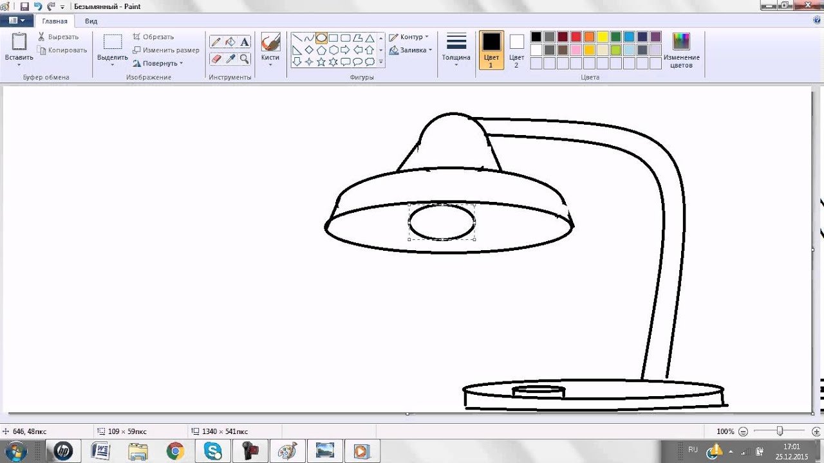
Task: Switch to the Вид tab
Action: click(91, 21)
